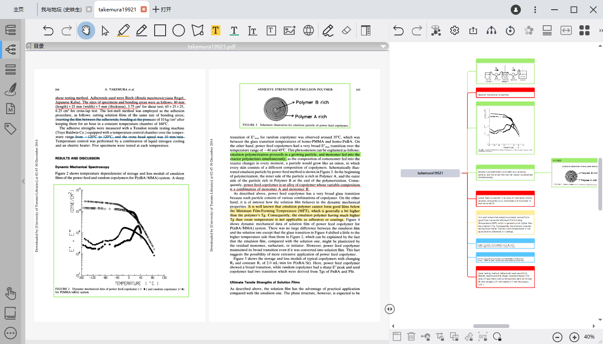The image size is (603, 344).
Task: Select the eraser tool
Action: point(346,30)
